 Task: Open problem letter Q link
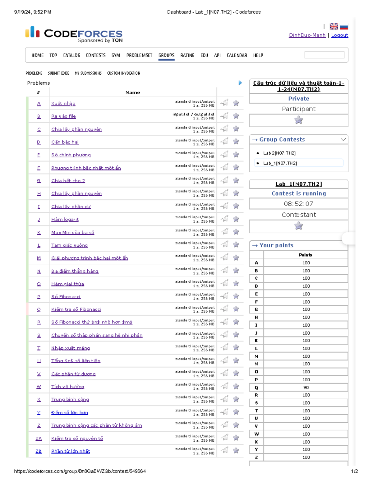point(39,309)
